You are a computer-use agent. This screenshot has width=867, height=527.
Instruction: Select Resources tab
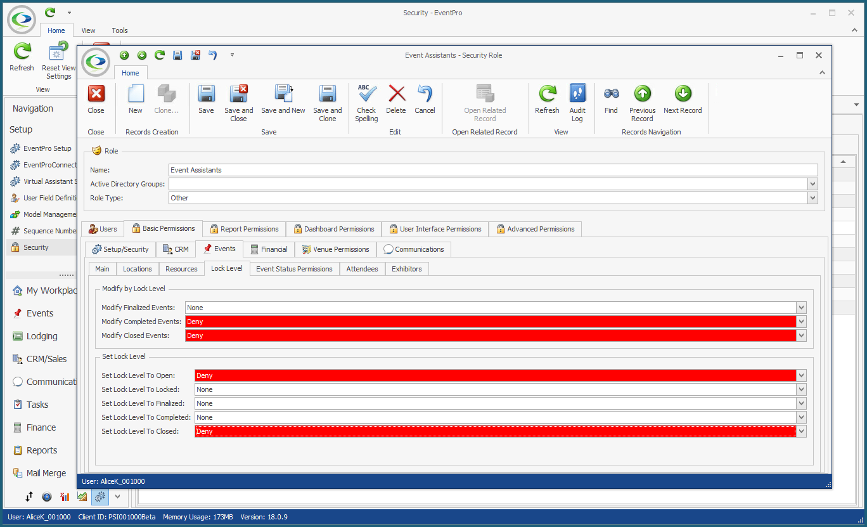click(x=181, y=269)
